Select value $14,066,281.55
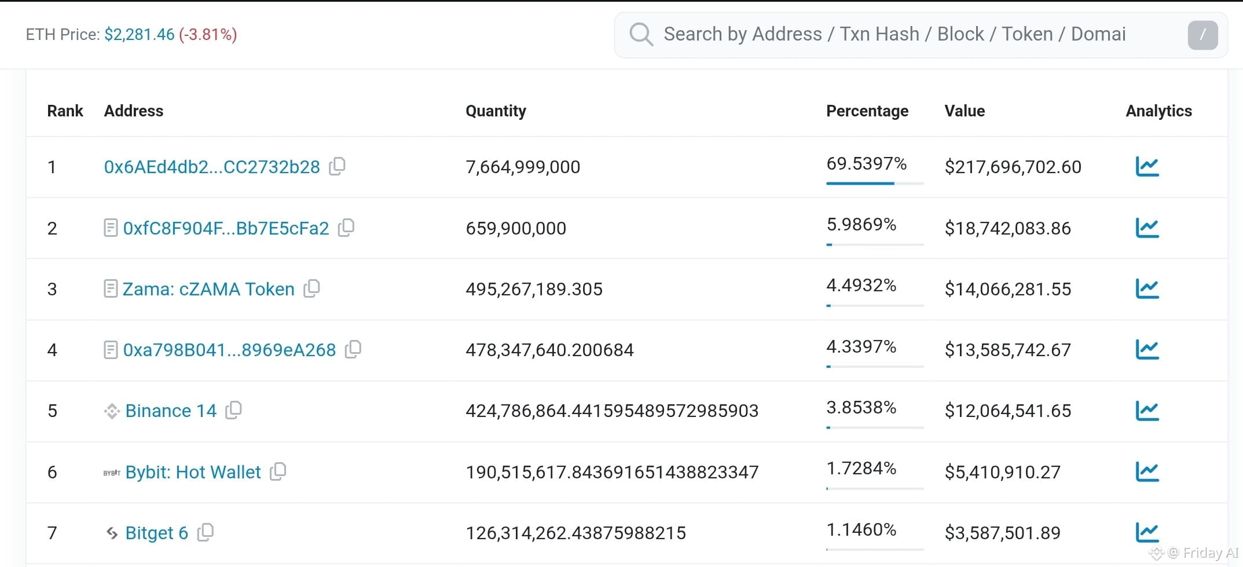 coord(1008,289)
